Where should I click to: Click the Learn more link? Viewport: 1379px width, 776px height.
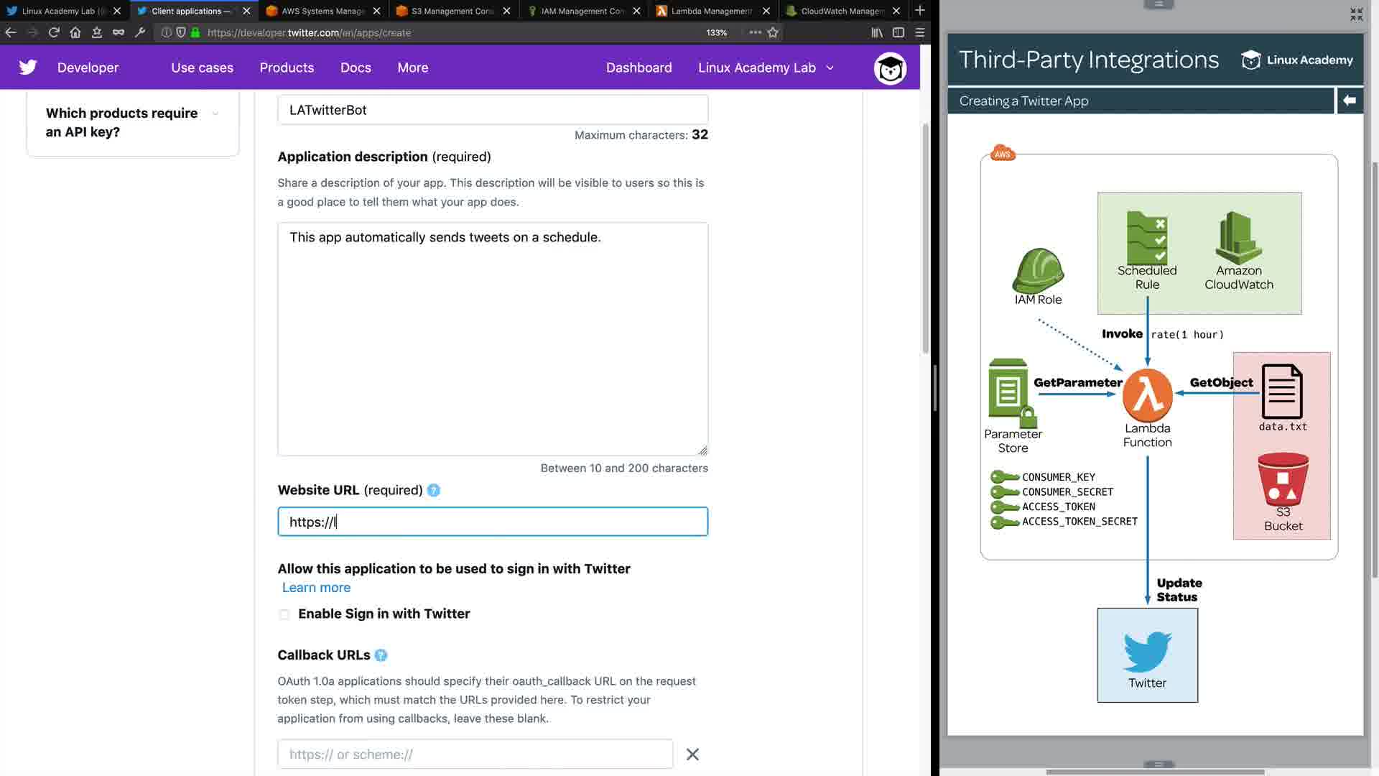pos(316,588)
